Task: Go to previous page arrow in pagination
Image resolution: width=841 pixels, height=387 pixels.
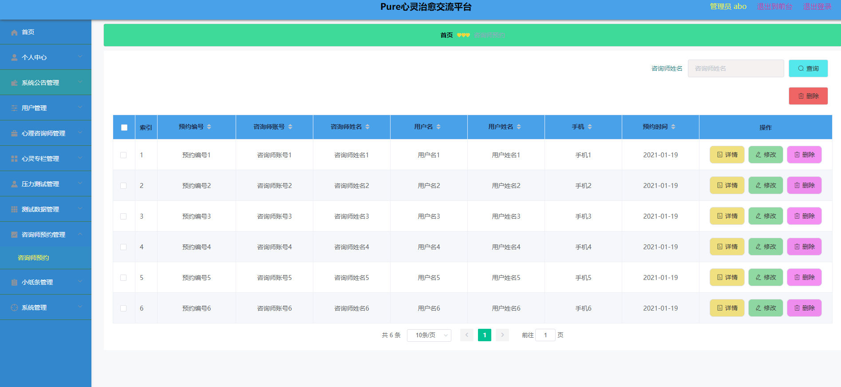Action: click(x=467, y=335)
